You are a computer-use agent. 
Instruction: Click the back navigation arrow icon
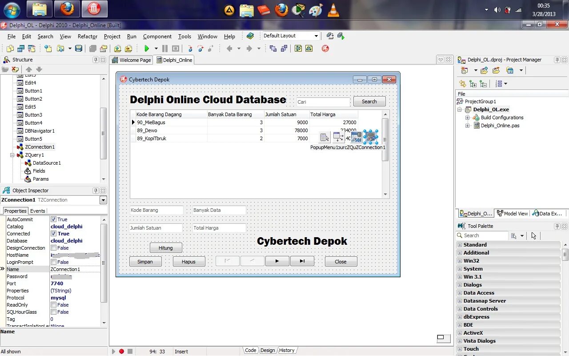[x=229, y=49]
